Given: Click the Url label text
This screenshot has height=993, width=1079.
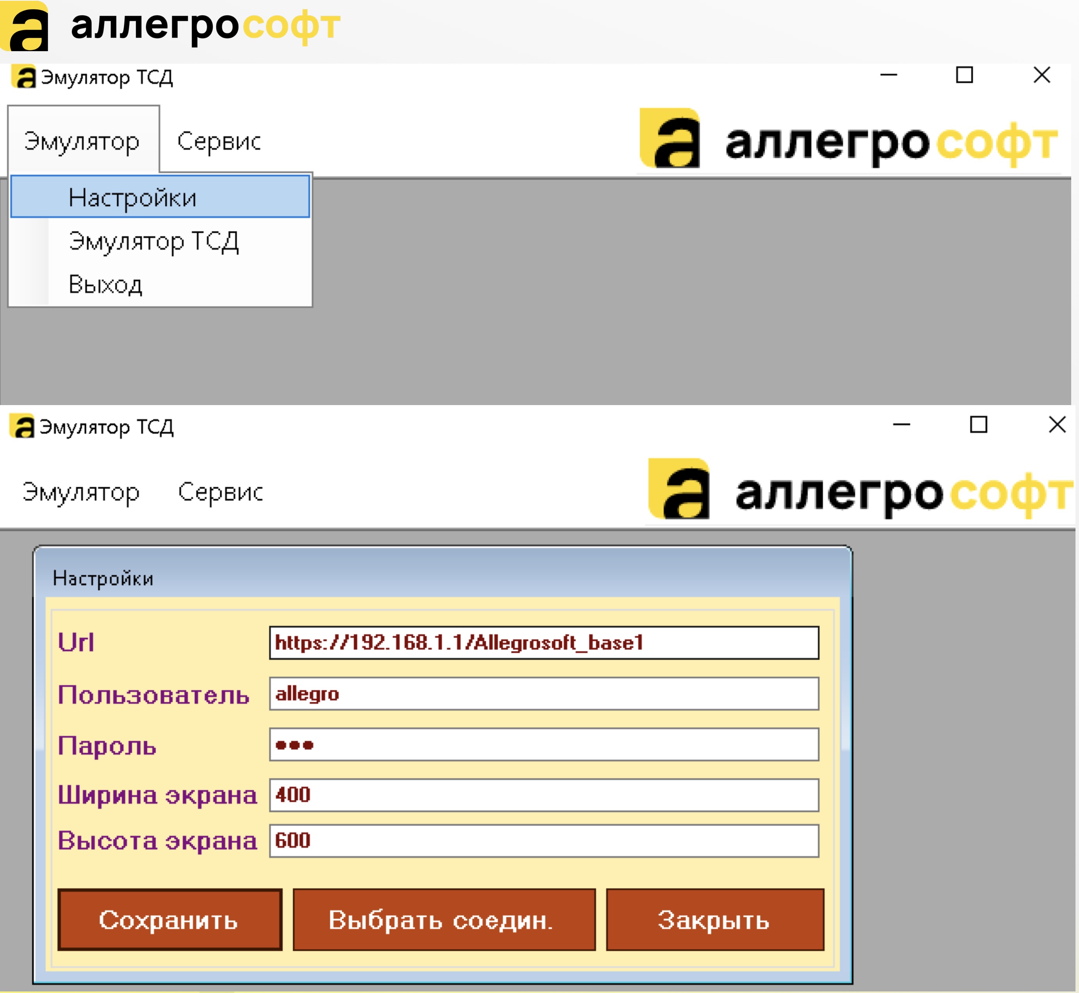Looking at the screenshot, I should [76, 643].
